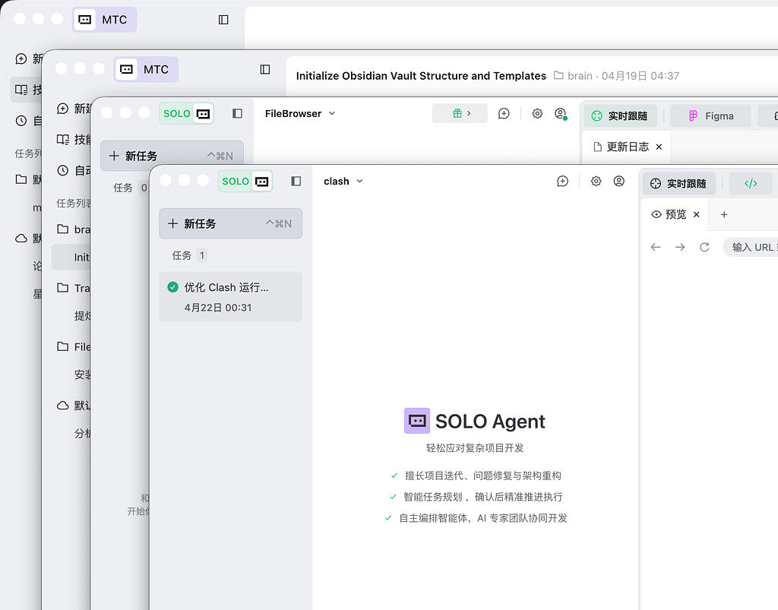Open clock automation icon in second MTC window
778x610 pixels.
pyautogui.click(x=62, y=171)
